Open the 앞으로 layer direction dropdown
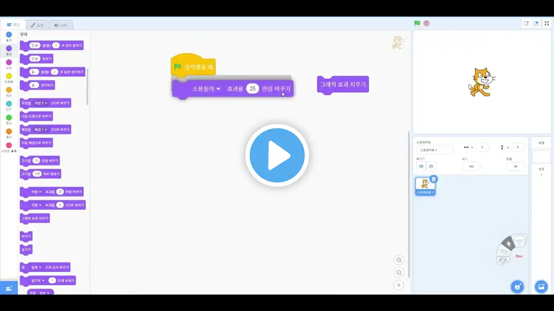The image size is (554, 311). 38,280
